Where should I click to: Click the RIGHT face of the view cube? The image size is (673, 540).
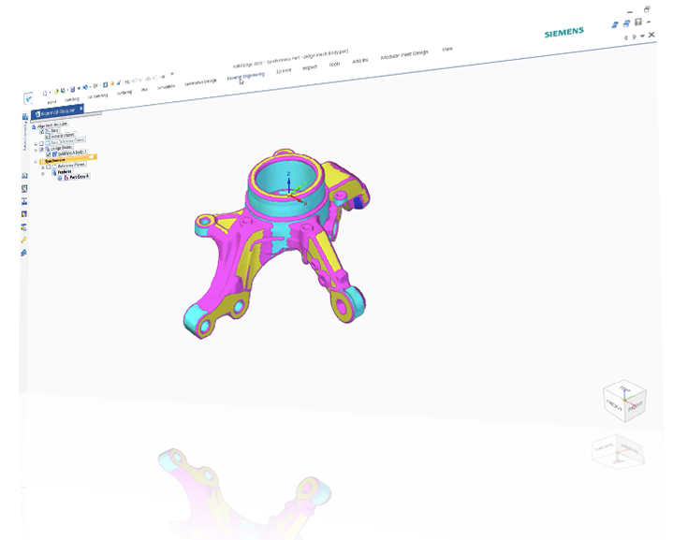point(636,405)
